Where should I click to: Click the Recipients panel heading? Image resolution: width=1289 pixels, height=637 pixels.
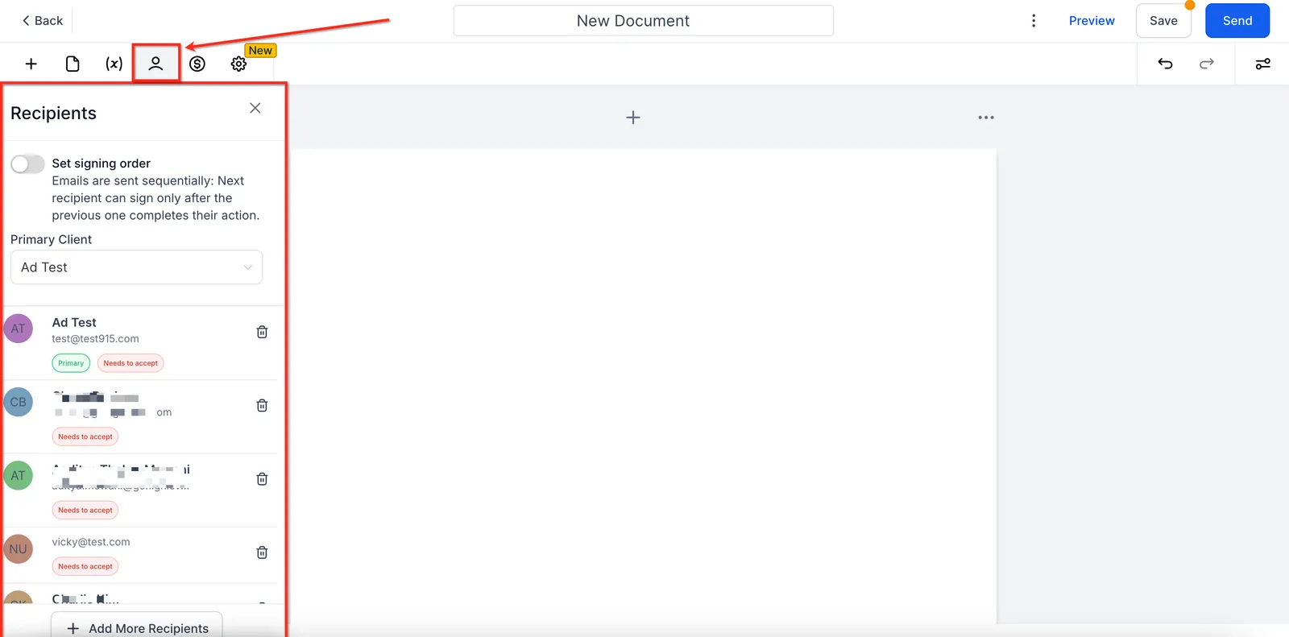point(53,114)
